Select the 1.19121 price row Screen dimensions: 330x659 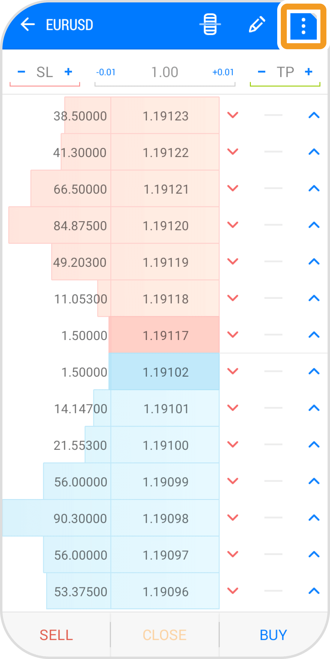[166, 189]
